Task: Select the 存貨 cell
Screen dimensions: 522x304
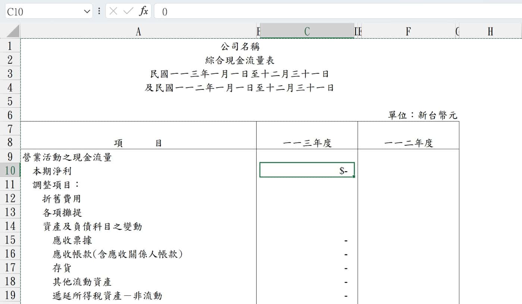Action: click(x=62, y=268)
